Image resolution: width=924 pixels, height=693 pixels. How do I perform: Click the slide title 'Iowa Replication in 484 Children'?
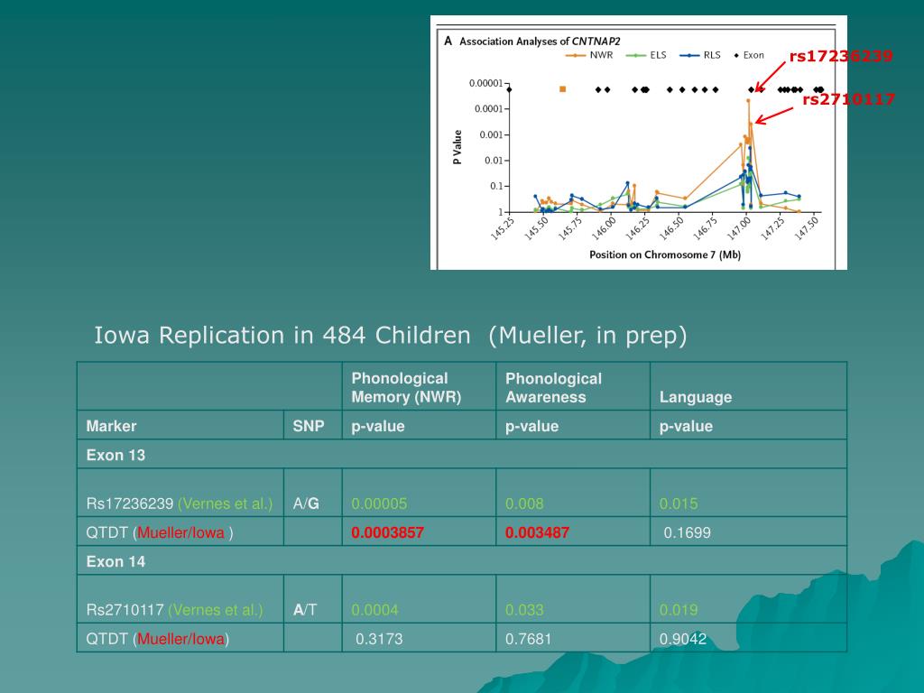point(282,336)
